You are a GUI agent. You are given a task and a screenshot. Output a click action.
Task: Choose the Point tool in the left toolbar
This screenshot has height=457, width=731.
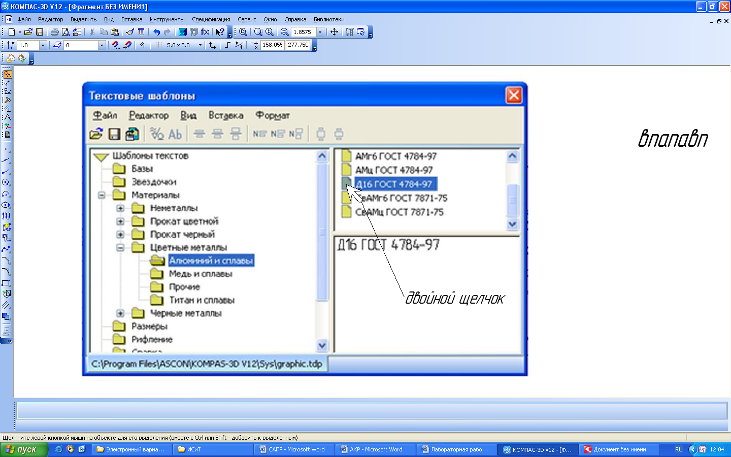[x=6, y=150]
